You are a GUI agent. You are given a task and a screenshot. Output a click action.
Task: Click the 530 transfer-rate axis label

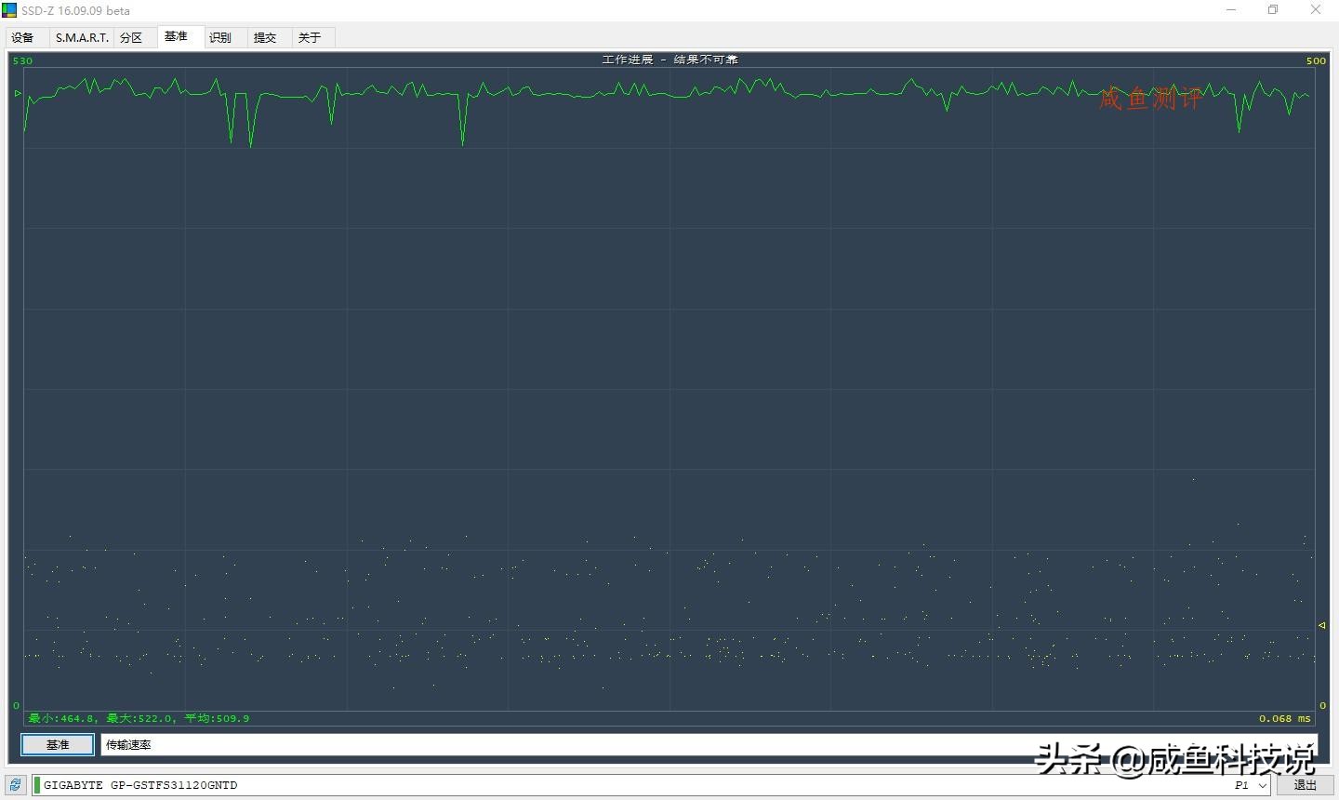pyautogui.click(x=22, y=60)
